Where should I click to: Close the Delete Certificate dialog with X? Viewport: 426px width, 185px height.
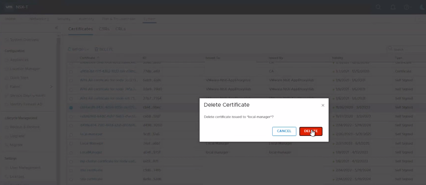(323, 105)
